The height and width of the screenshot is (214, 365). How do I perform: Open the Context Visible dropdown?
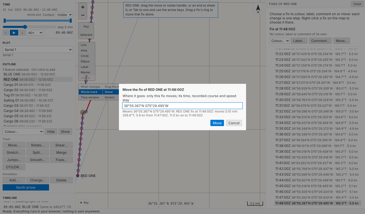pos(64,15)
